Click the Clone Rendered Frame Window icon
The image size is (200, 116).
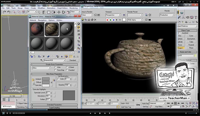[x=89, y=20]
